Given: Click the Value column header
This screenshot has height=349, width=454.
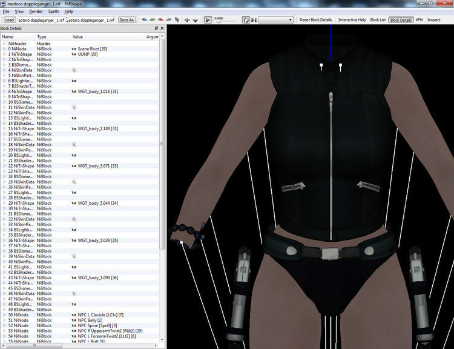Looking at the screenshot, I should (x=108, y=37).
